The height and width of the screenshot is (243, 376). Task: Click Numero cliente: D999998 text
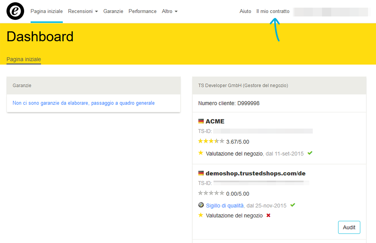click(x=229, y=103)
